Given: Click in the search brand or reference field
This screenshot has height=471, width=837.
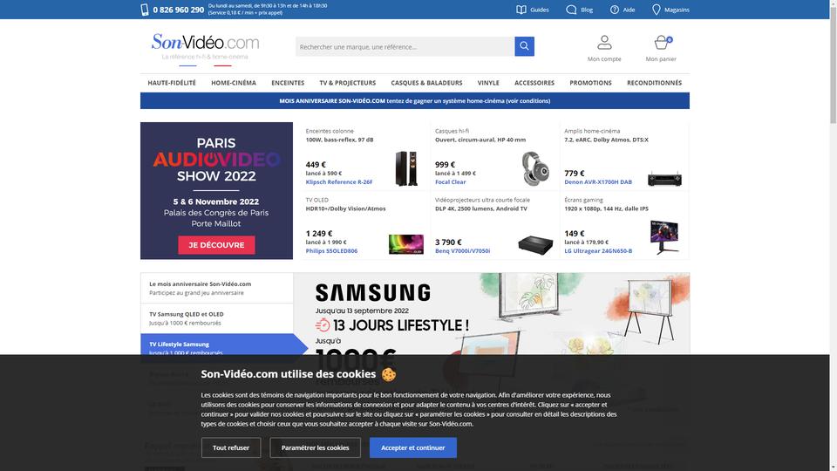Looking at the screenshot, I should point(405,46).
